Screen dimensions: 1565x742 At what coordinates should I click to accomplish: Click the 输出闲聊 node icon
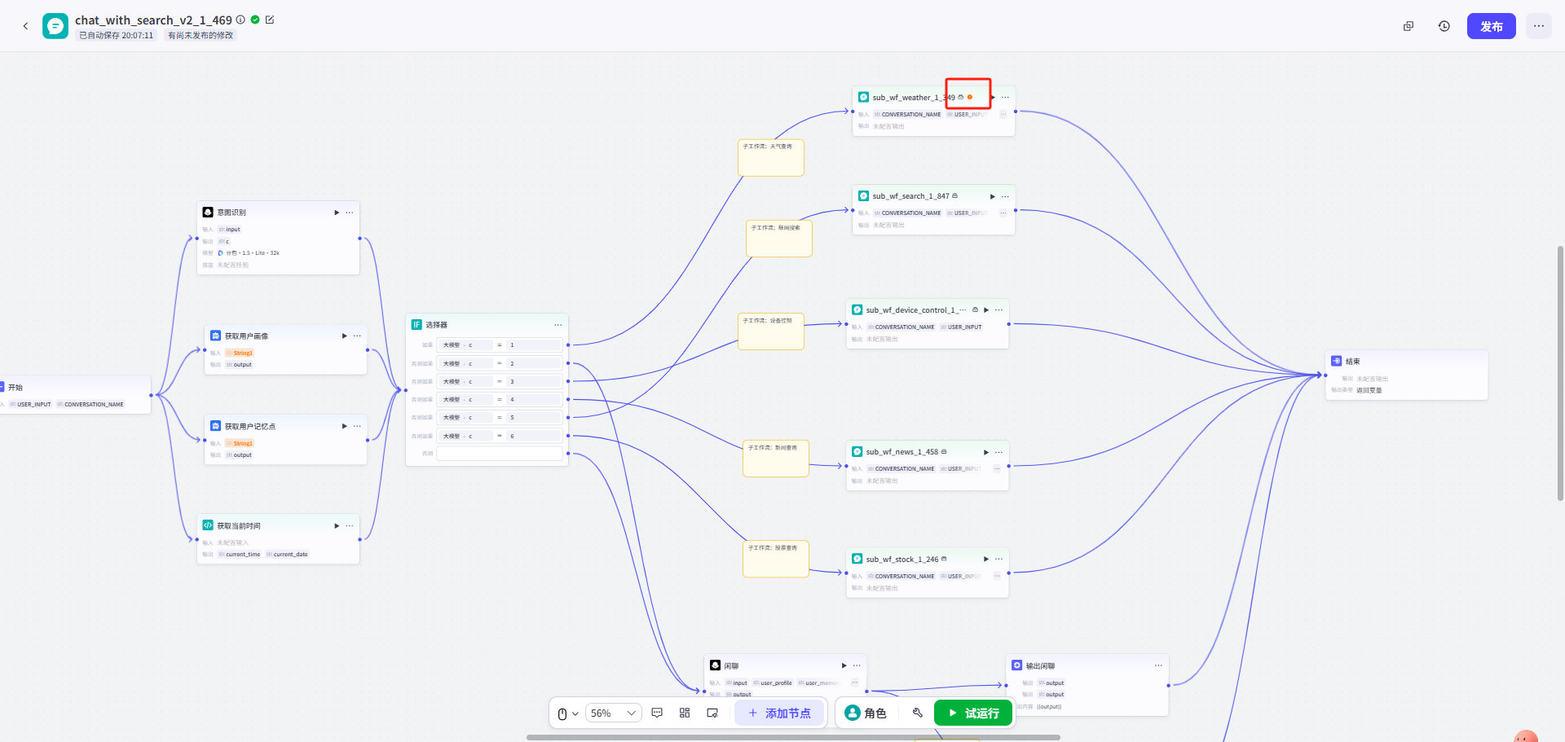click(1016, 665)
